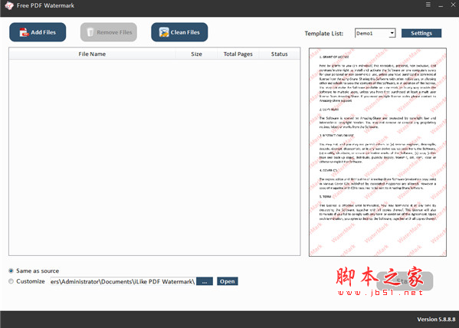This screenshot has width=459, height=328.
Task: Click the Version 5.8.8.8 label
Action: point(436,320)
